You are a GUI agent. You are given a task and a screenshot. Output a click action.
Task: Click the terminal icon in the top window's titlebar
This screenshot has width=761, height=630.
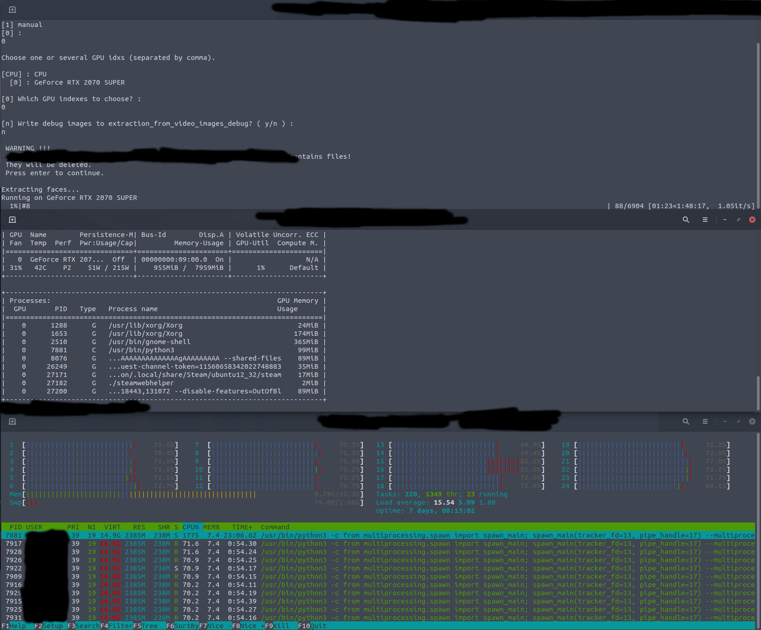pyautogui.click(x=12, y=9)
